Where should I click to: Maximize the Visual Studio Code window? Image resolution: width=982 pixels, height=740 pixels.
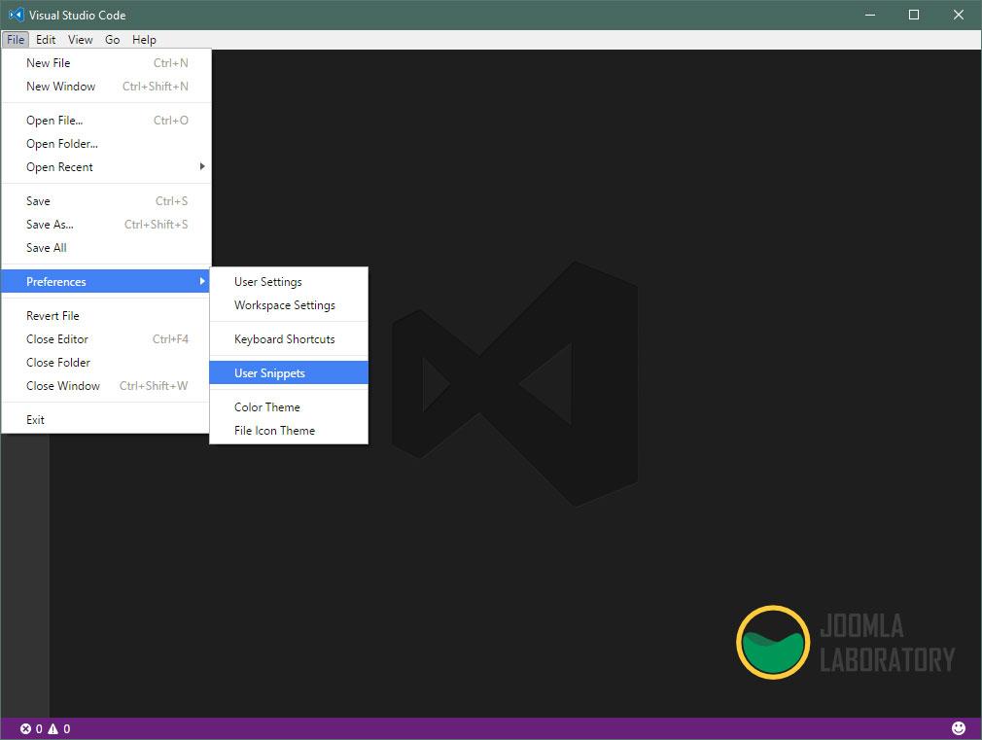[914, 15]
